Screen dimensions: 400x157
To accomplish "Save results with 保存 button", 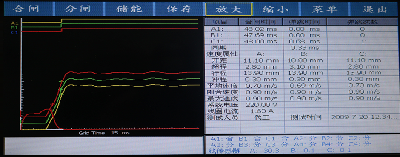I will pos(179,9).
